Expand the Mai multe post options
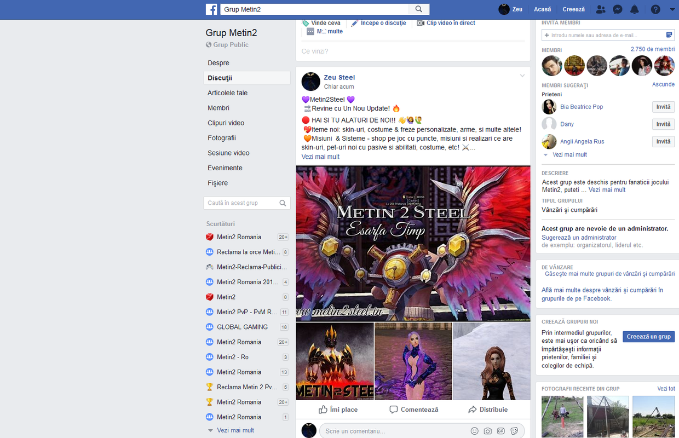Viewport: 679px width, 438px height. 325,31
